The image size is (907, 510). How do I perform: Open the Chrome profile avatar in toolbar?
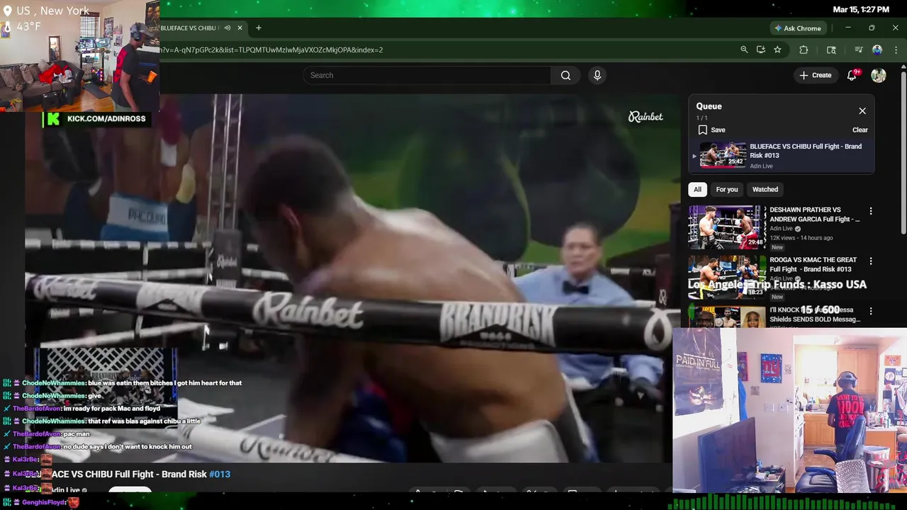pos(877,50)
